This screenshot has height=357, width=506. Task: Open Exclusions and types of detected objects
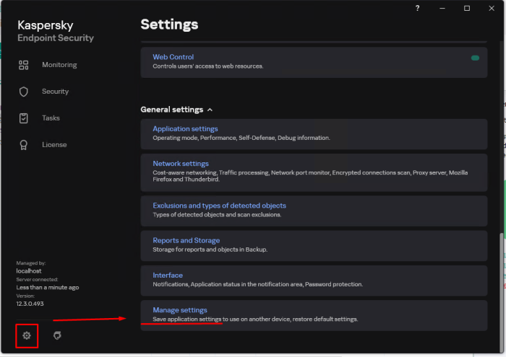219,206
